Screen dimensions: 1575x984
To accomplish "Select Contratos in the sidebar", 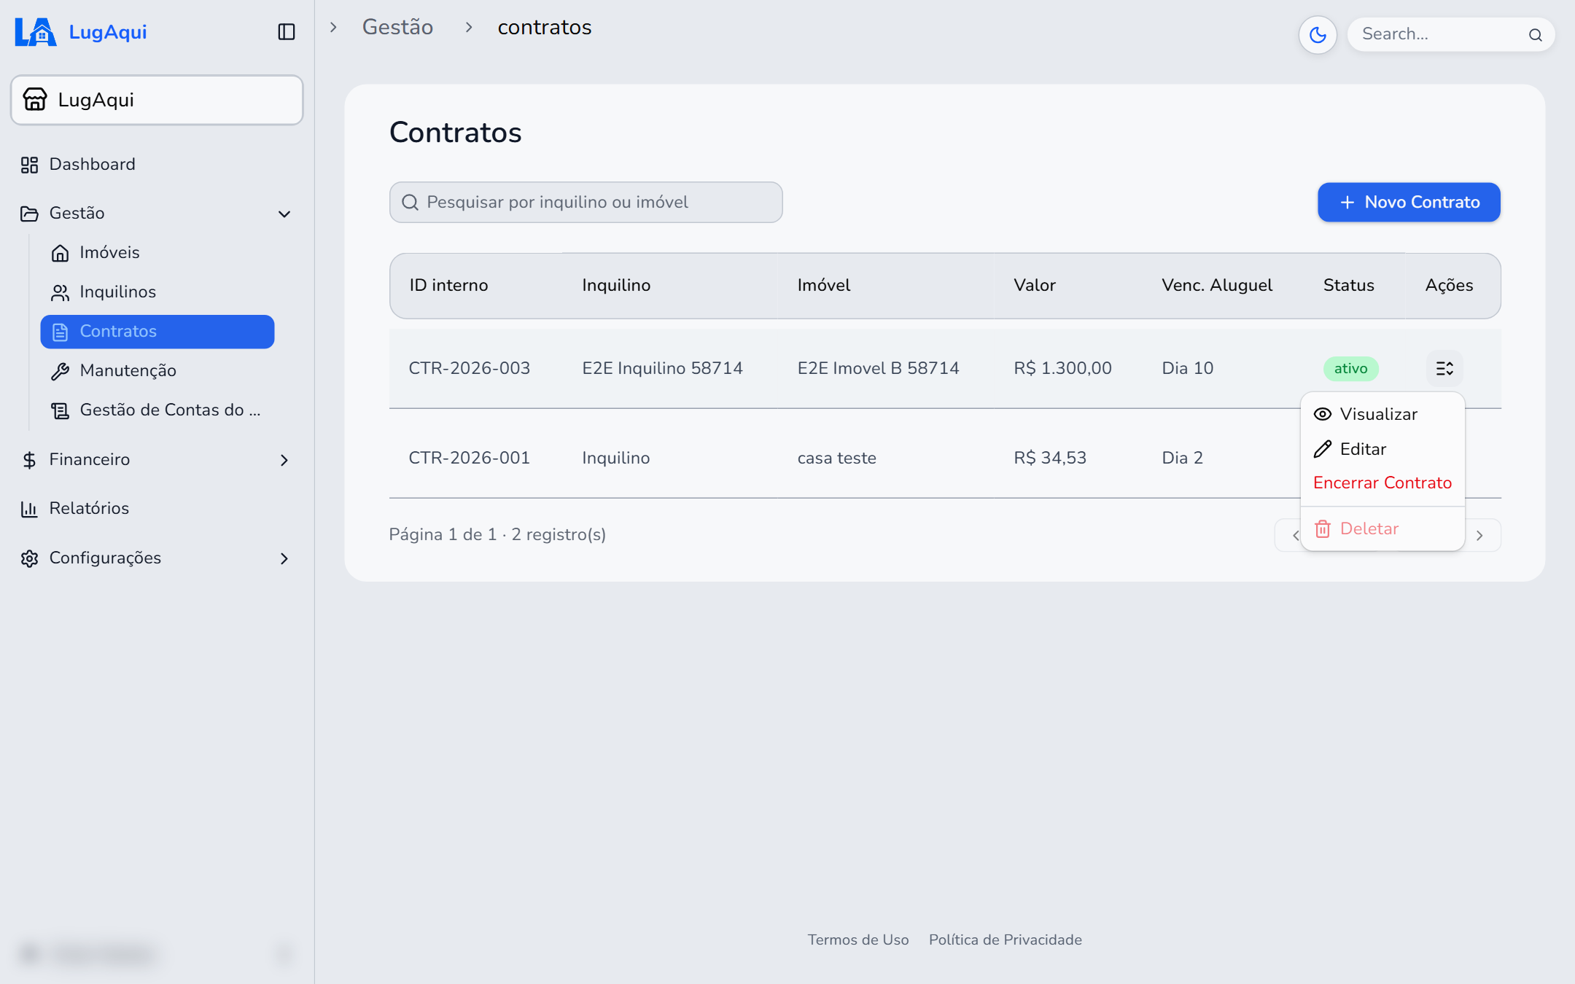I will [x=157, y=332].
